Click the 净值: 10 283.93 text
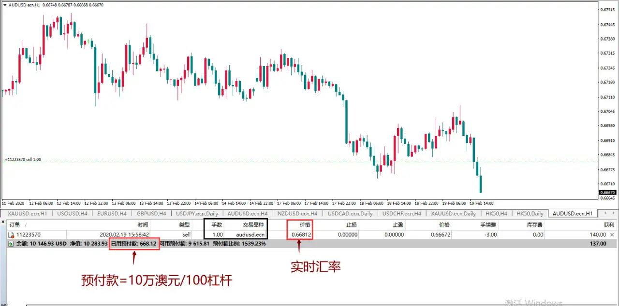The height and width of the screenshot is (306, 619). click(x=89, y=244)
